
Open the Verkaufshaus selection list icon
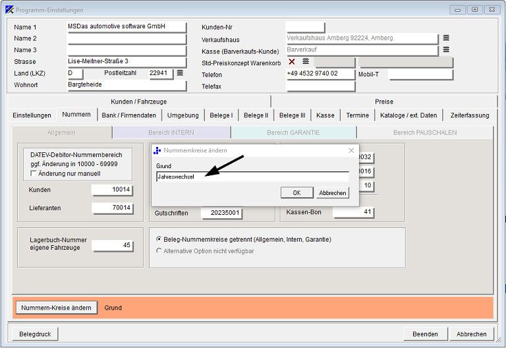point(446,38)
